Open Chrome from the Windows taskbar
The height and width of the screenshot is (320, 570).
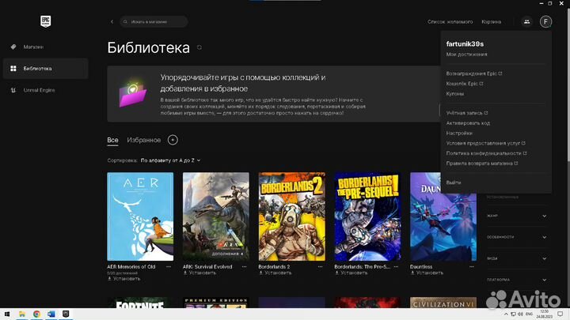click(36, 314)
